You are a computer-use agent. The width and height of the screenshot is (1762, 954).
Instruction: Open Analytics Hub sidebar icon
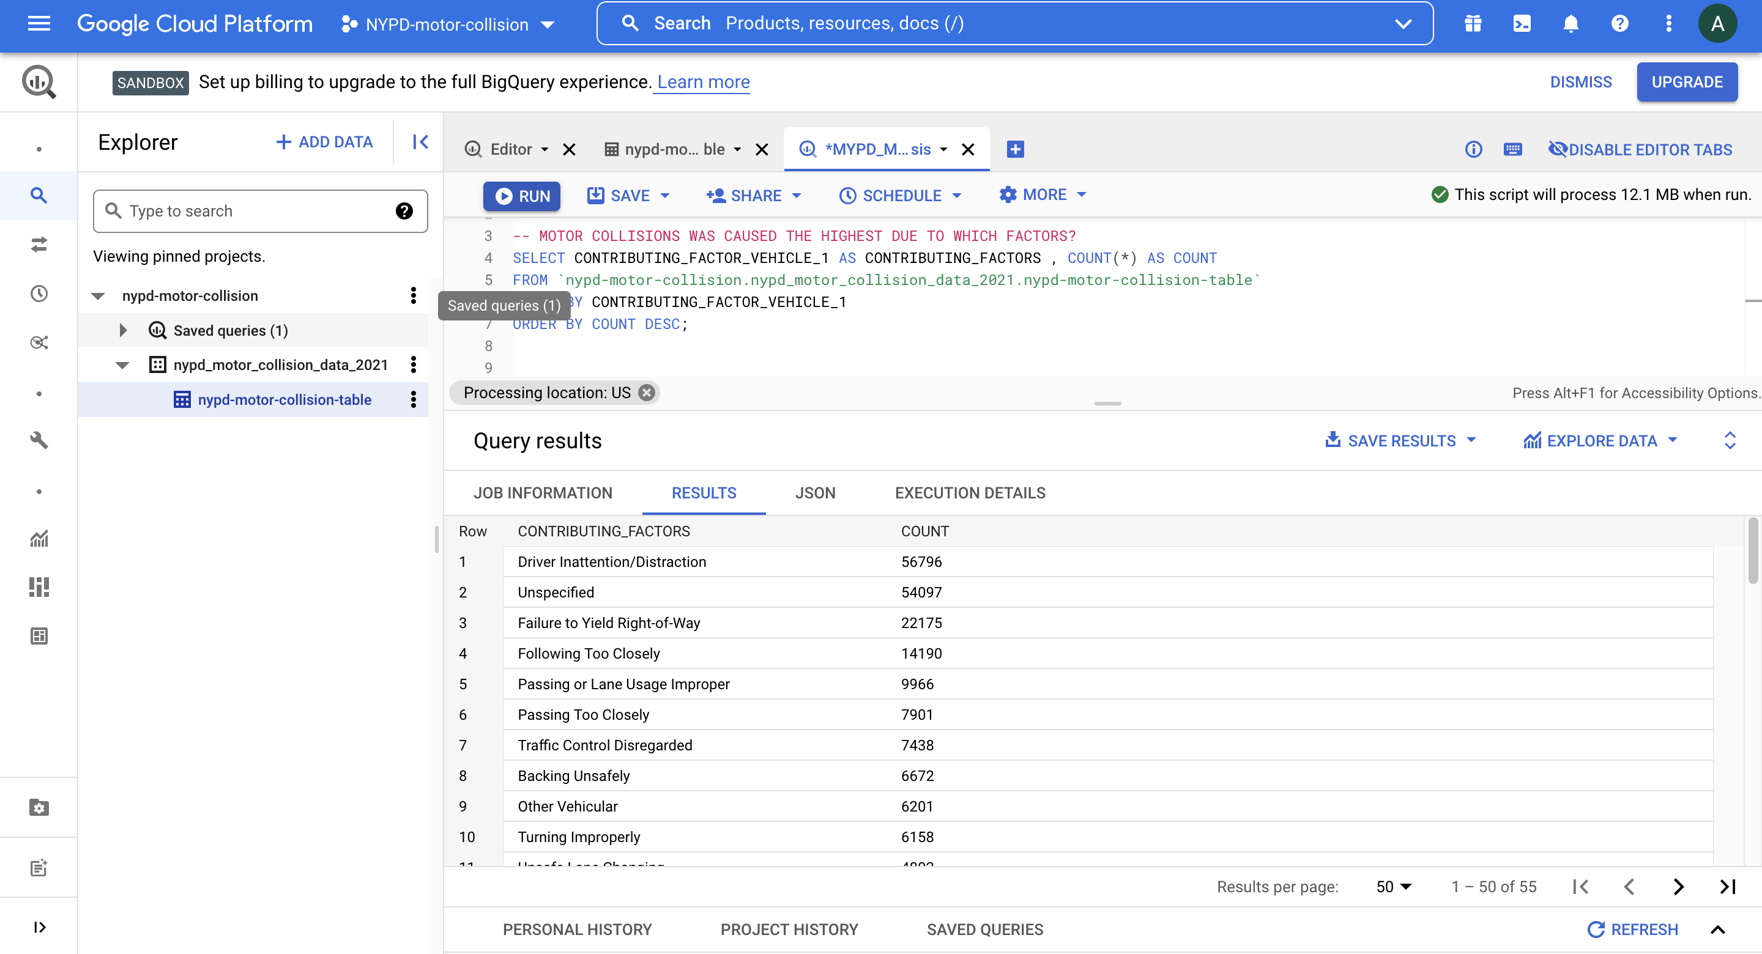coord(39,342)
